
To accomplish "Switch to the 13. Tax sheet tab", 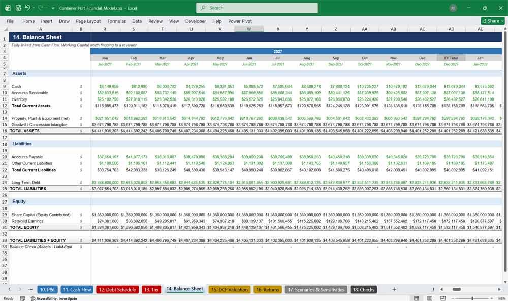I will [x=151, y=290].
